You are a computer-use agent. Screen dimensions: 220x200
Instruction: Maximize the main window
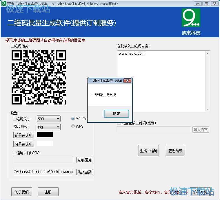pyautogui.click(x=206, y=4)
